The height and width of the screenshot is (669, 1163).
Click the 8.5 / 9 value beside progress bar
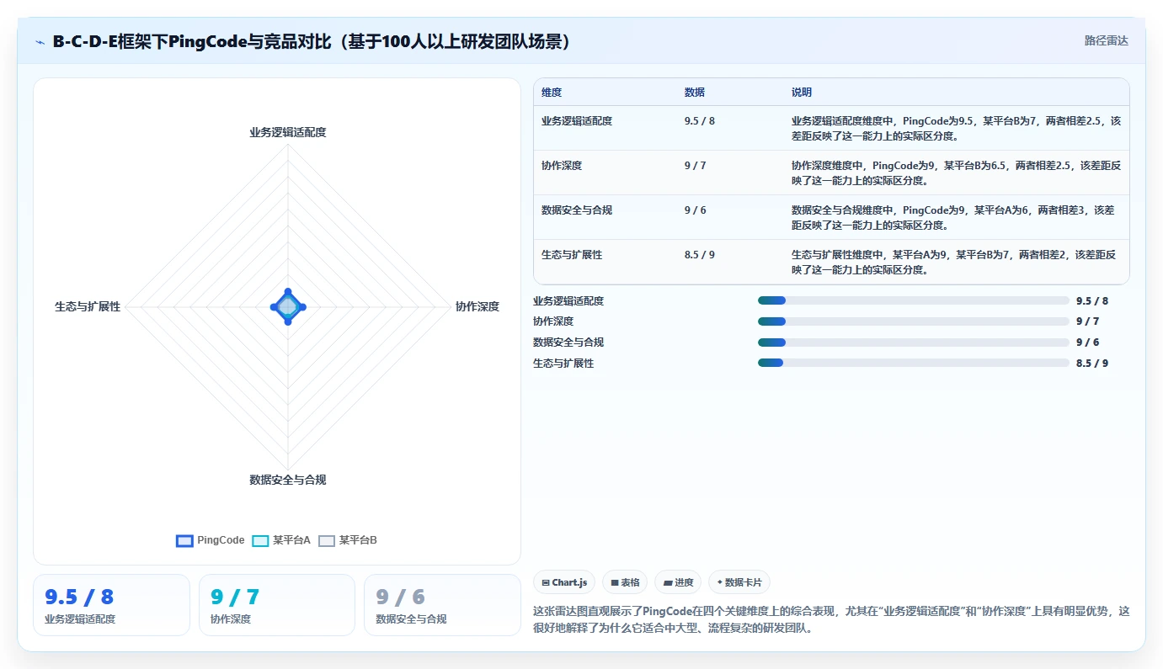1092,364
